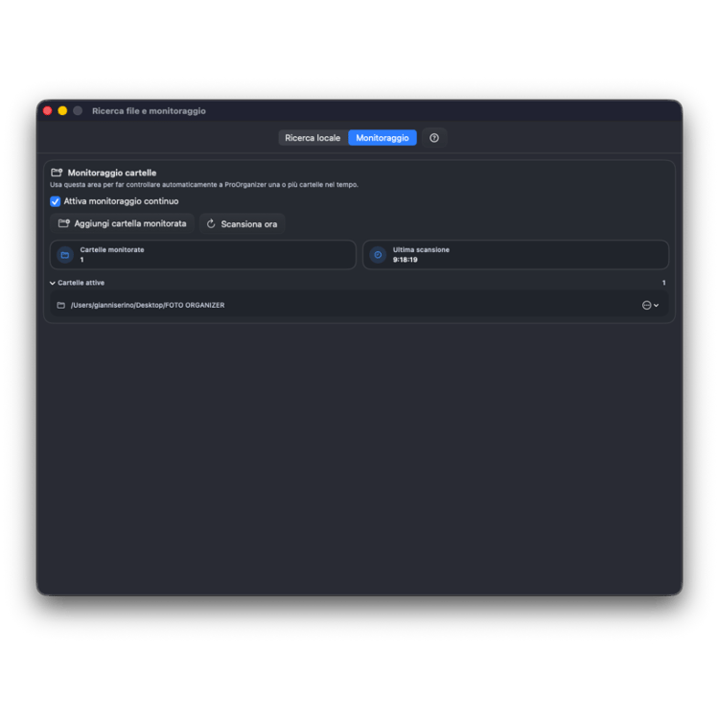Click the description text mentioning ProOrganizer
719x719 pixels.
(x=204, y=185)
